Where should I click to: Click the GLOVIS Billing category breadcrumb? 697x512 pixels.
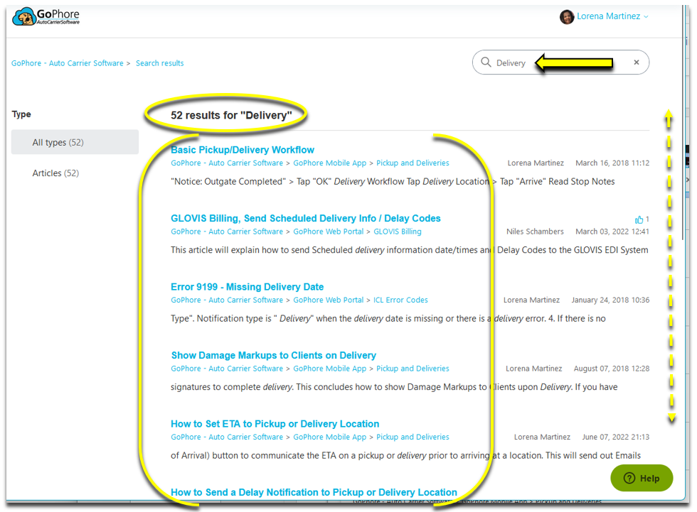click(x=398, y=232)
